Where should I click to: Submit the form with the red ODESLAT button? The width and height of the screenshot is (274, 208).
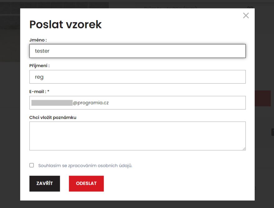(x=86, y=183)
